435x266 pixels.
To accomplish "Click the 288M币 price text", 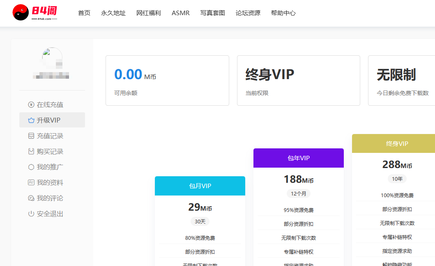I will click(397, 165).
